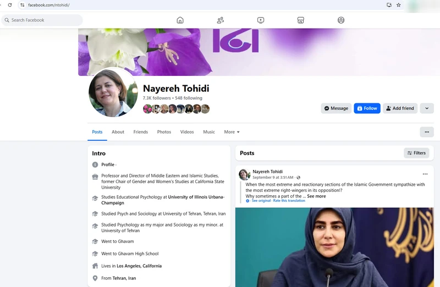This screenshot has width=440, height=287.
Task: Send a message via Message button
Action: pos(336,108)
